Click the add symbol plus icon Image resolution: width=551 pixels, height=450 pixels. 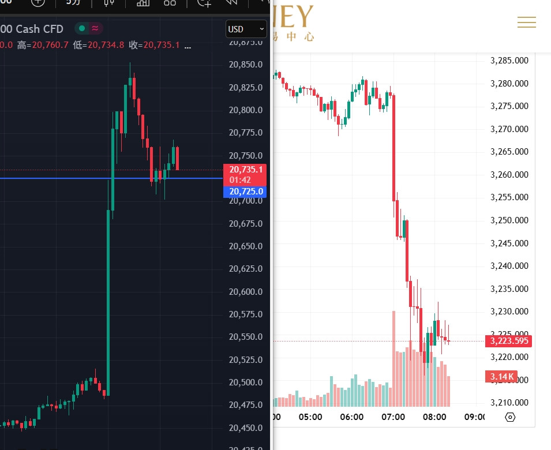[38, 2]
